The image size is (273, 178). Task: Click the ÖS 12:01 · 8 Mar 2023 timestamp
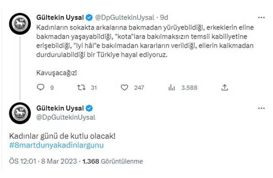43,161
